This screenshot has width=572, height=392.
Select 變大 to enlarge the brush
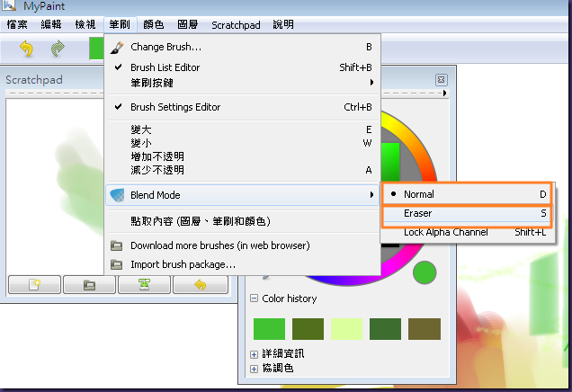[242, 129]
